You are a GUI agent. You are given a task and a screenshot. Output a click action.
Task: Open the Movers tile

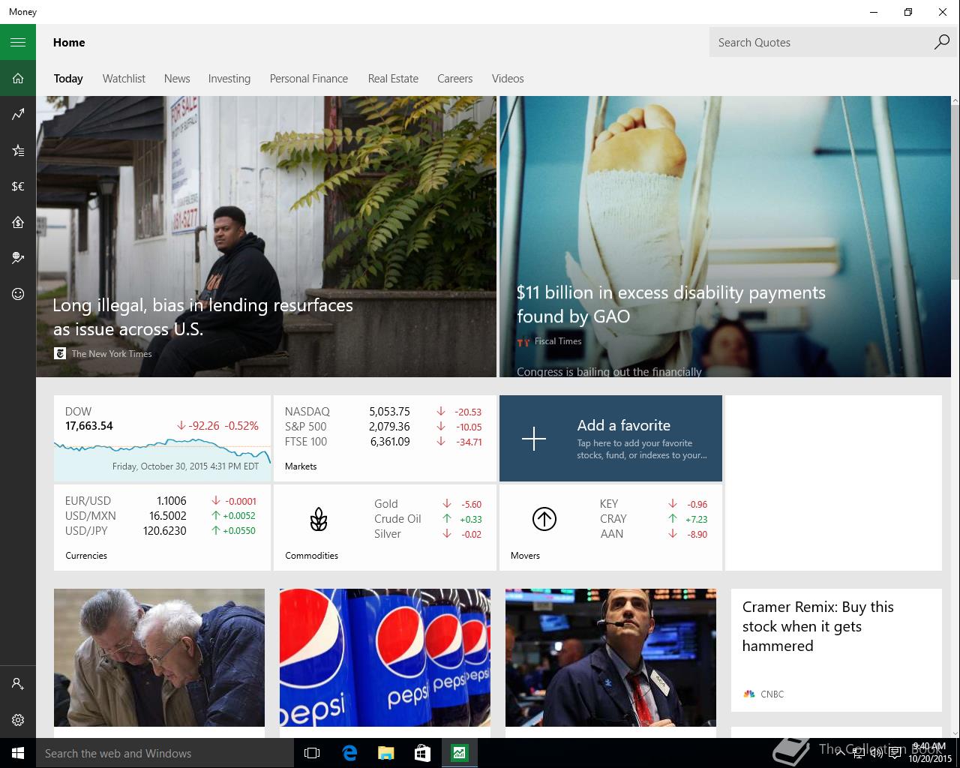click(610, 527)
